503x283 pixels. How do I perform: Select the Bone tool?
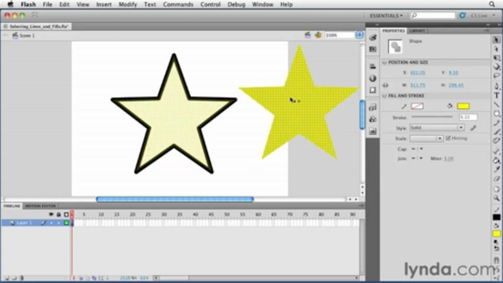click(497, 151)
